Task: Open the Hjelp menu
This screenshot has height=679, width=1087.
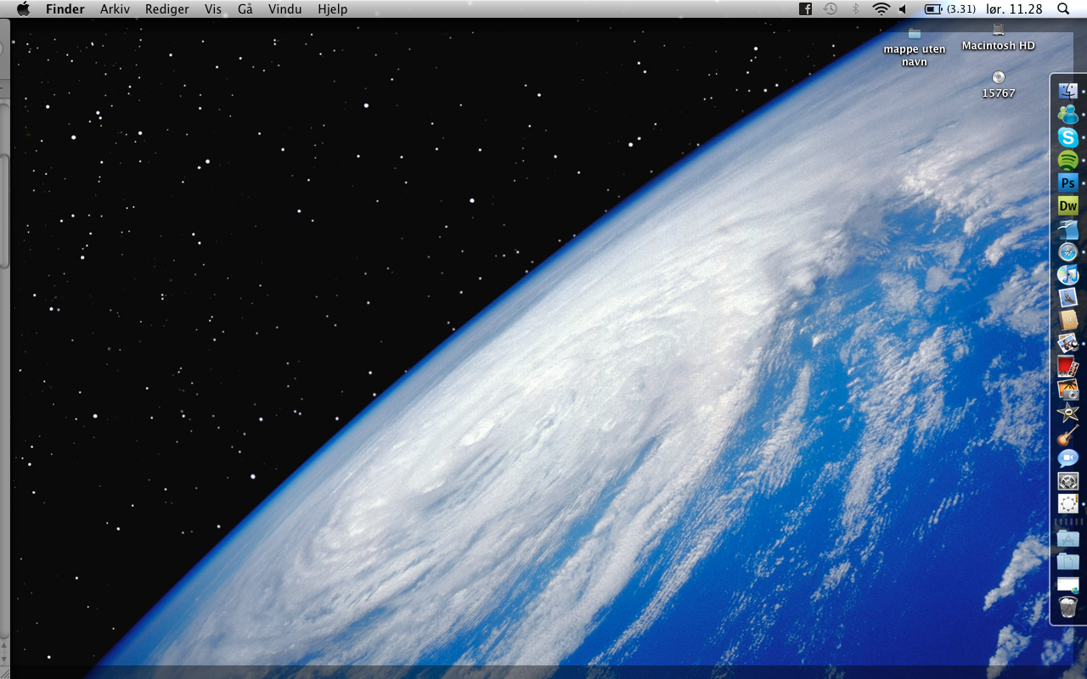Action: [332, 9]
